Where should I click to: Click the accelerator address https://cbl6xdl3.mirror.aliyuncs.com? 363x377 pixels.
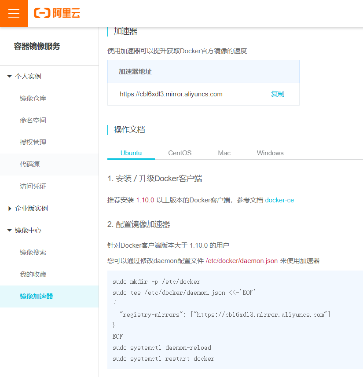(171, 94)
